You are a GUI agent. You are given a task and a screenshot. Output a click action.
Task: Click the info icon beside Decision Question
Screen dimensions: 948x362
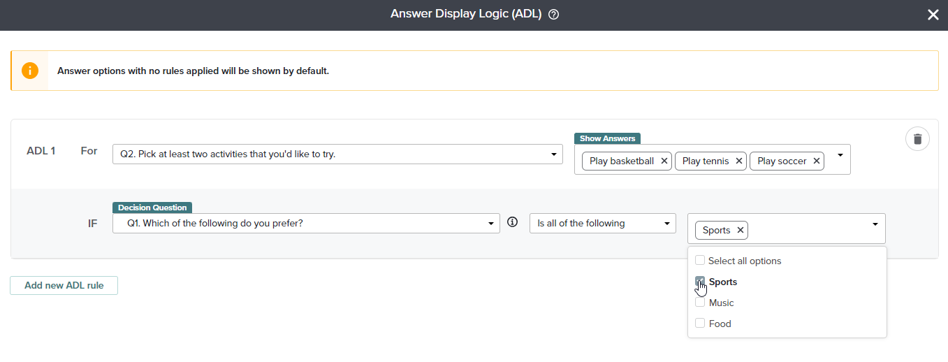pos(512,222)
